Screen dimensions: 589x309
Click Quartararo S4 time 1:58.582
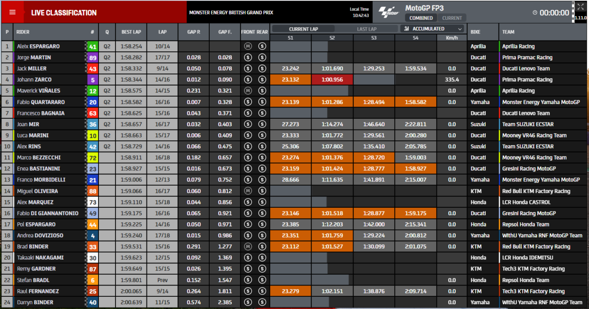coord(416,102)
